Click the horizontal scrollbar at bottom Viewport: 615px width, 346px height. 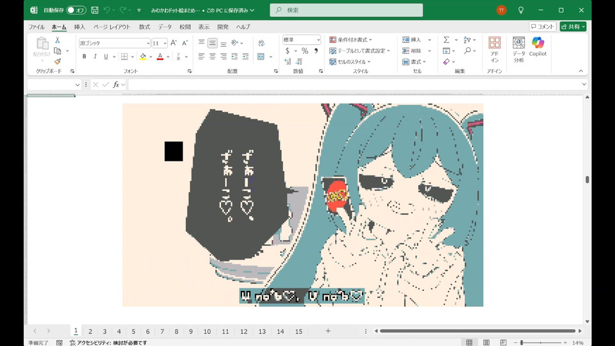[478, 331]
